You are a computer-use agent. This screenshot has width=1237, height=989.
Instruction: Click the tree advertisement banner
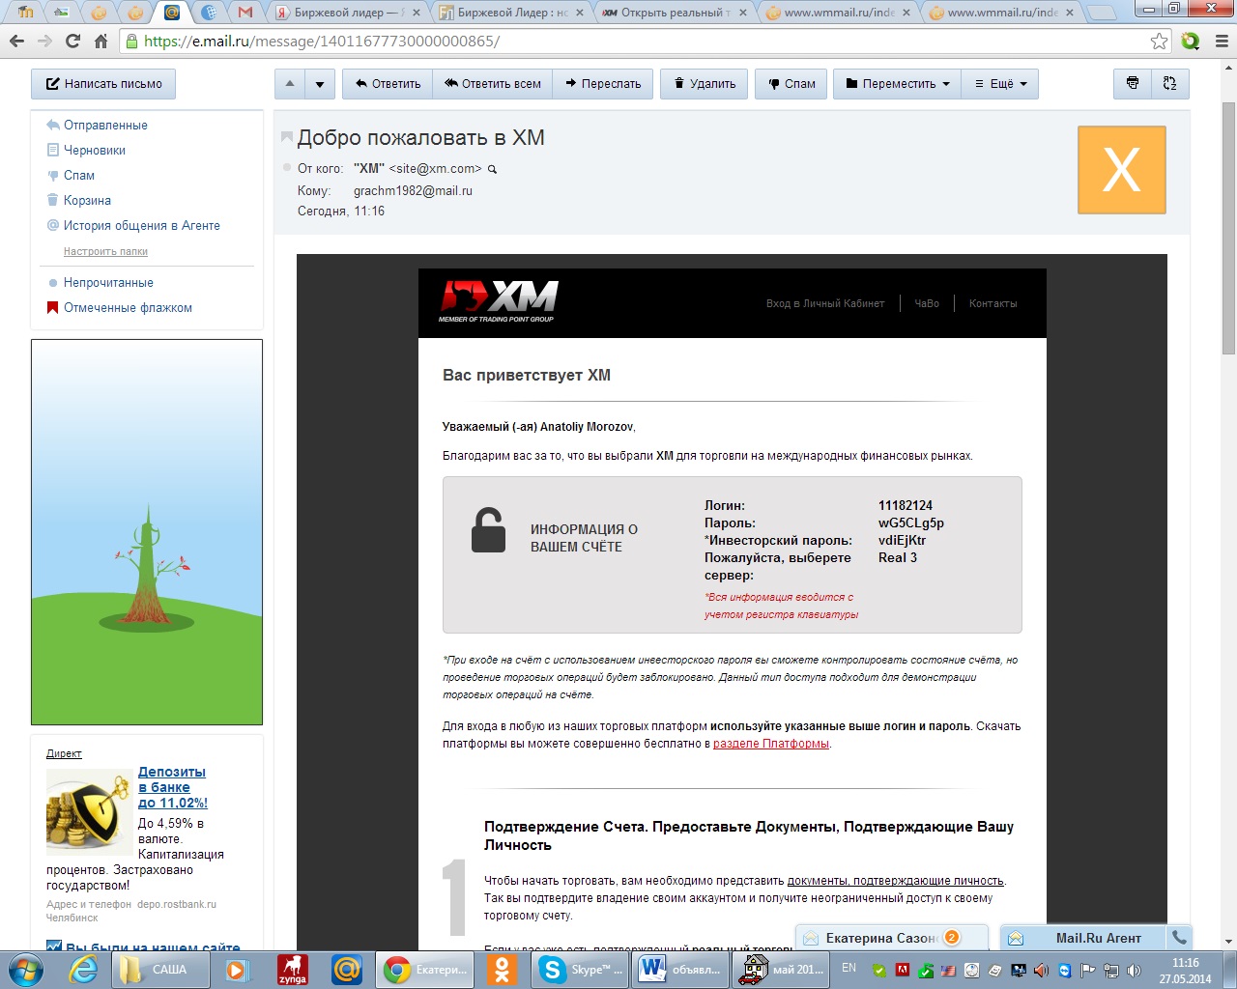tap(147, 532)
